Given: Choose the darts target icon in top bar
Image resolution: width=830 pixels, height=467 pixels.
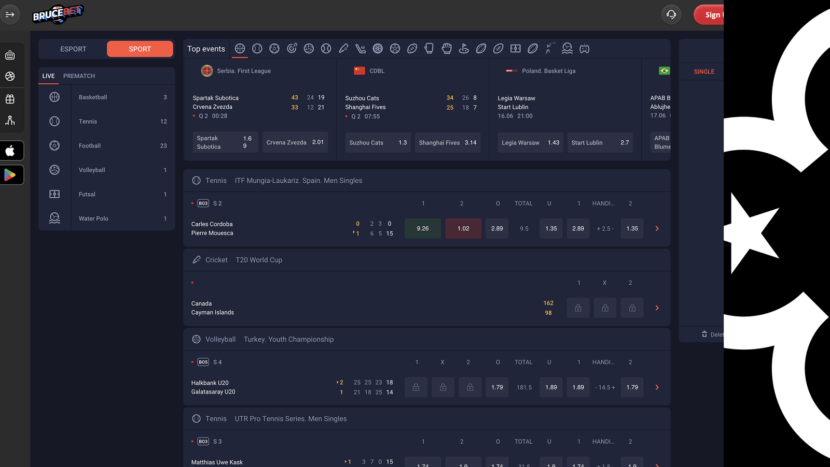Looking at the screenshot, I should [292, 49].
